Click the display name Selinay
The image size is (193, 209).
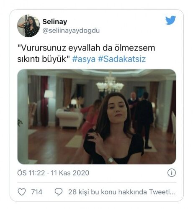click(55, 22)
